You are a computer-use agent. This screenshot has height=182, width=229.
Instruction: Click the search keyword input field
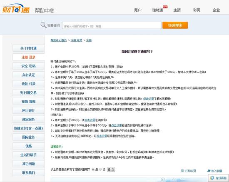tap(112, 25)
